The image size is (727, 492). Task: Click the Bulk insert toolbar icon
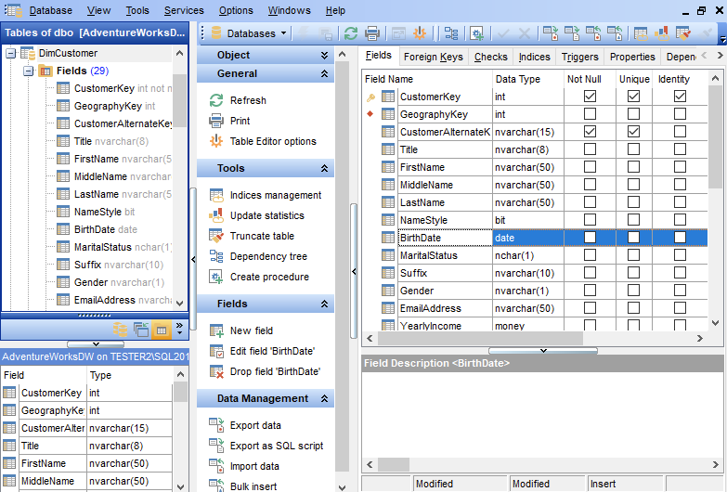(x=615, y=33)
